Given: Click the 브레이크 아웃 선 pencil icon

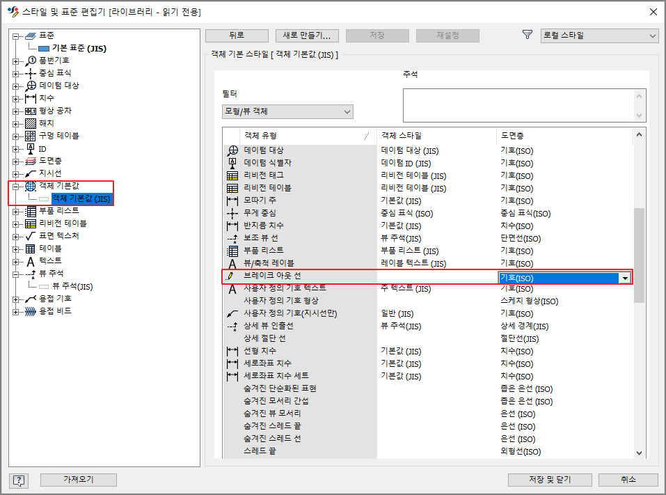Looking at the screenshot, I should 230,276.
